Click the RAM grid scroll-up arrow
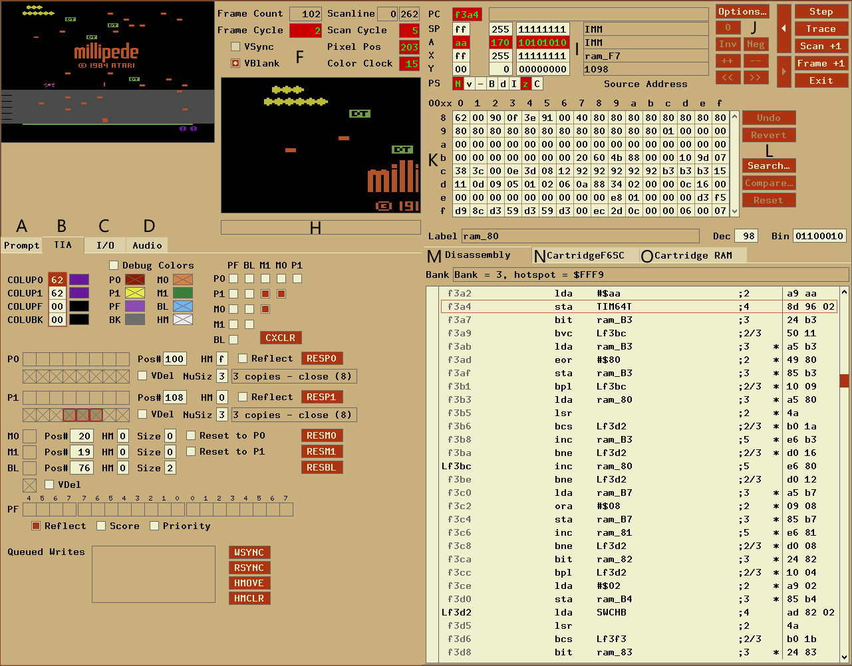The height and width of the screenshot is (666, 852). [734, 116]
